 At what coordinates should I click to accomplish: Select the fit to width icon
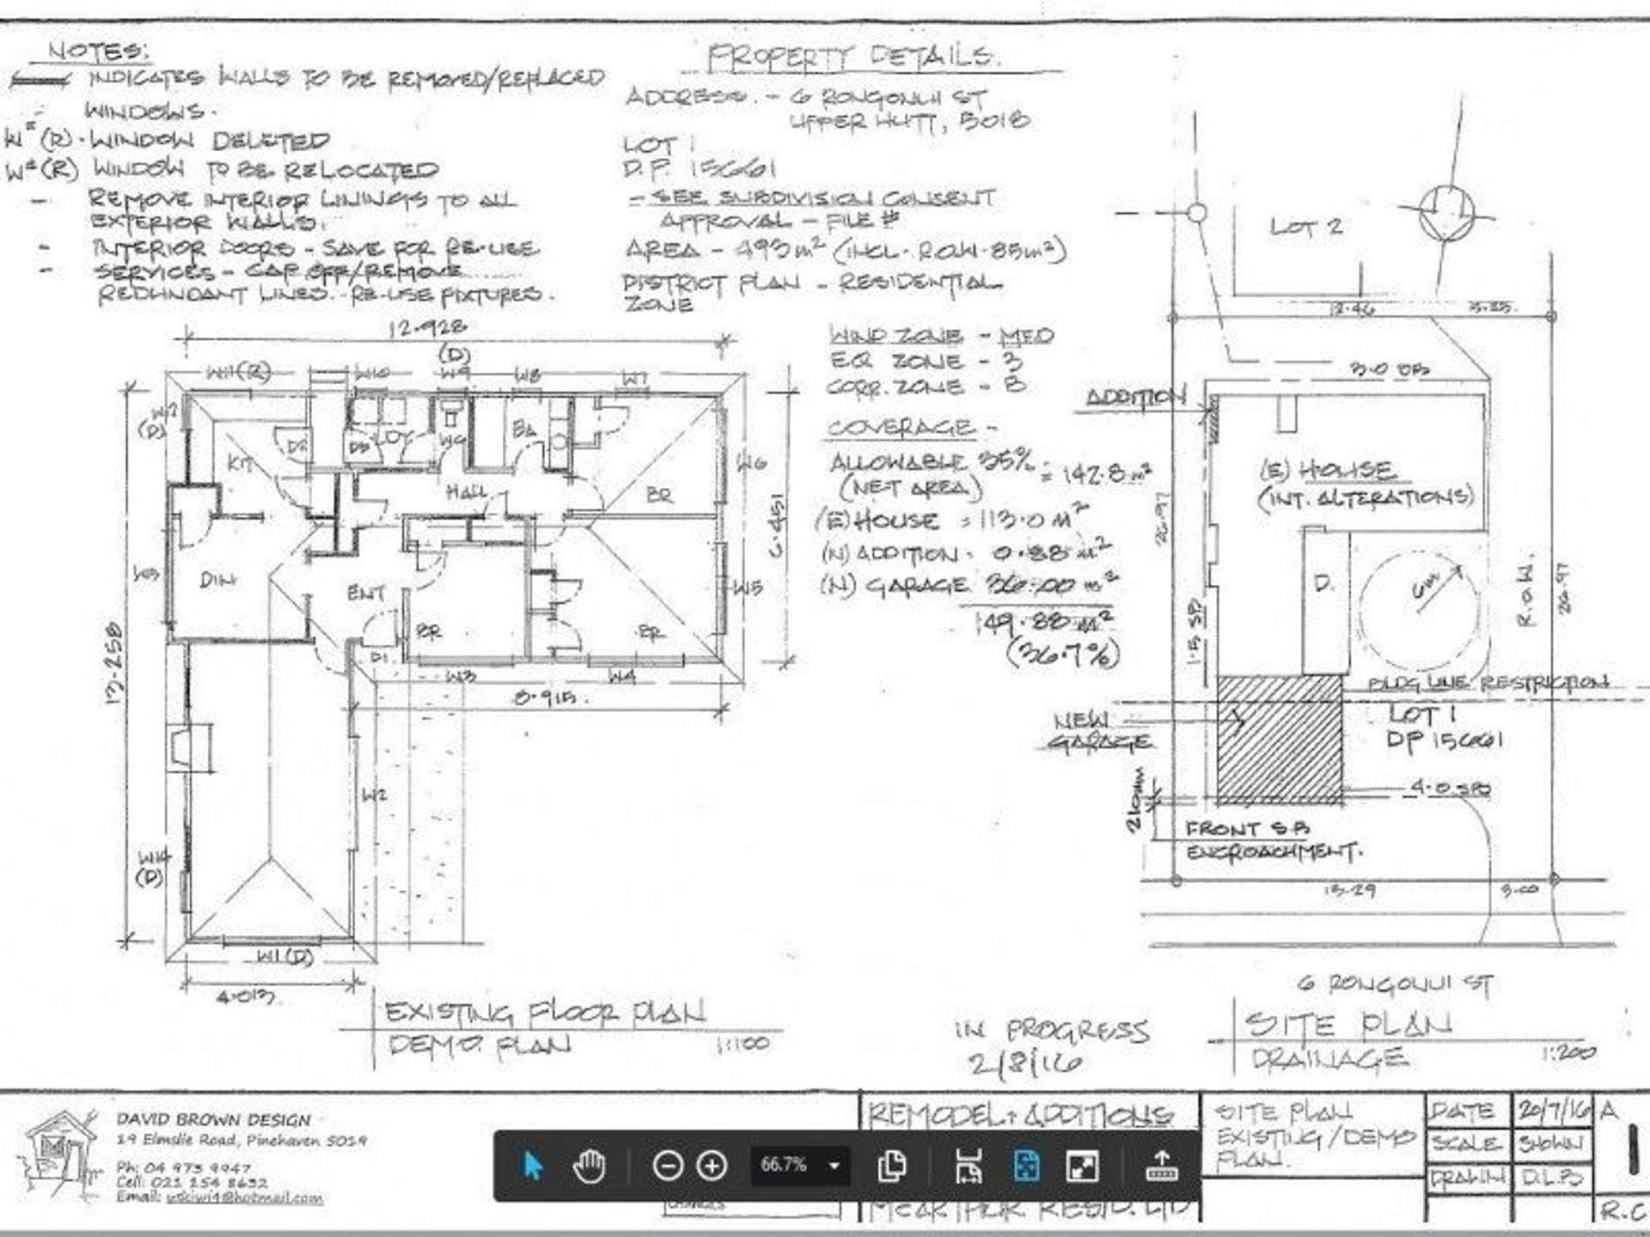[969, 1166]
